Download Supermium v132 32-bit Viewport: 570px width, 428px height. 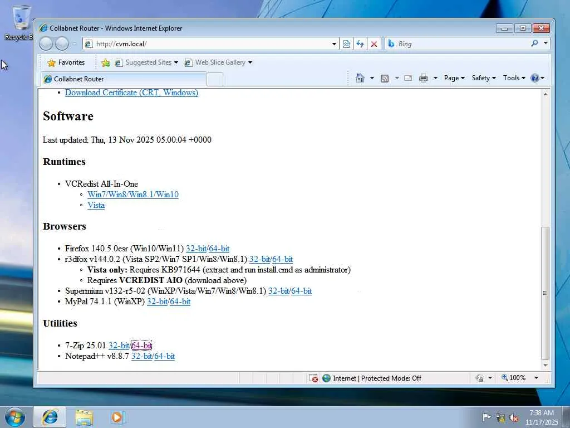(278, 291)
